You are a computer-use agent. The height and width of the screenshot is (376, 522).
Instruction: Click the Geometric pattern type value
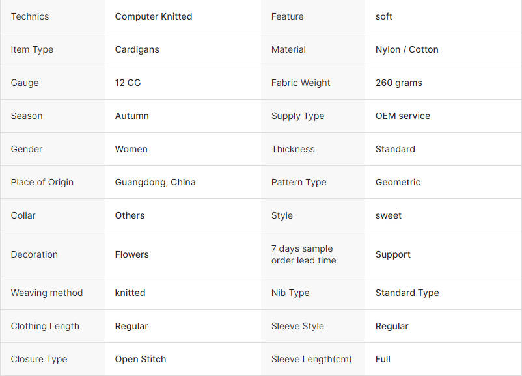[x=398, y=182]
